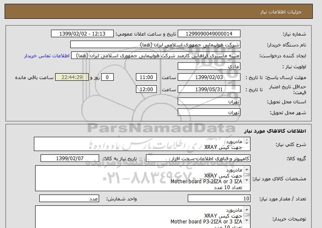
Task: Click the general need description text area
Action: (x=142, y=144)
